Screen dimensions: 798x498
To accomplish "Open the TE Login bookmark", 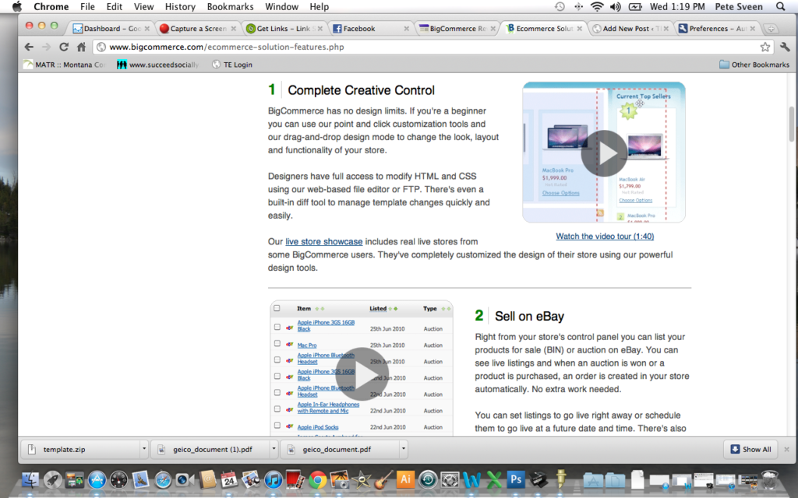I will click(232, 65).
